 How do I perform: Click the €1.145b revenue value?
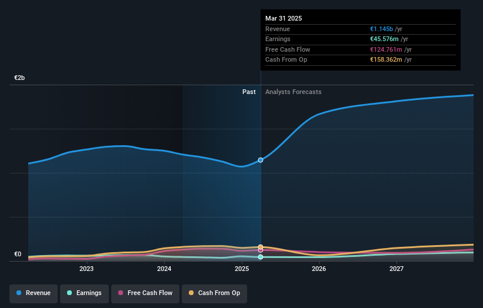[x=381, y=29]
